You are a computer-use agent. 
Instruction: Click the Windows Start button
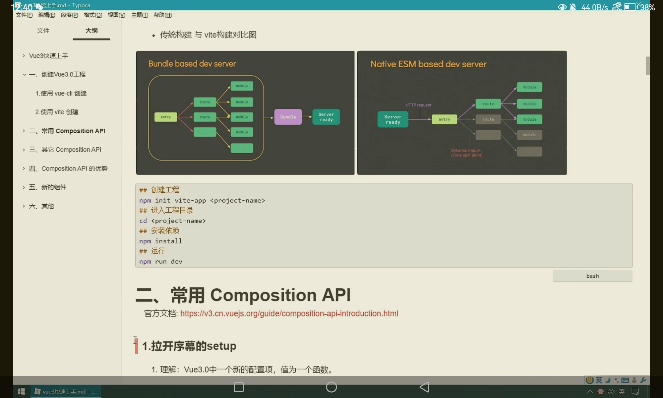click(21, 391)
